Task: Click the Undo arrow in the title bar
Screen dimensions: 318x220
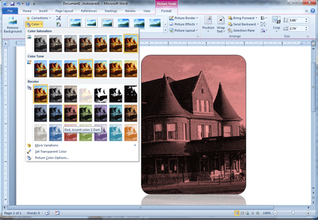Action: [x=18, y=4]
